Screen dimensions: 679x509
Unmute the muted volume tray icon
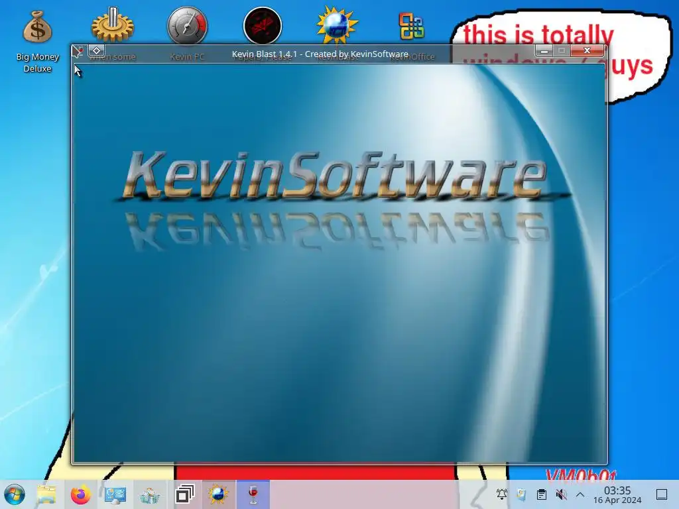click(x=561, y=494)
